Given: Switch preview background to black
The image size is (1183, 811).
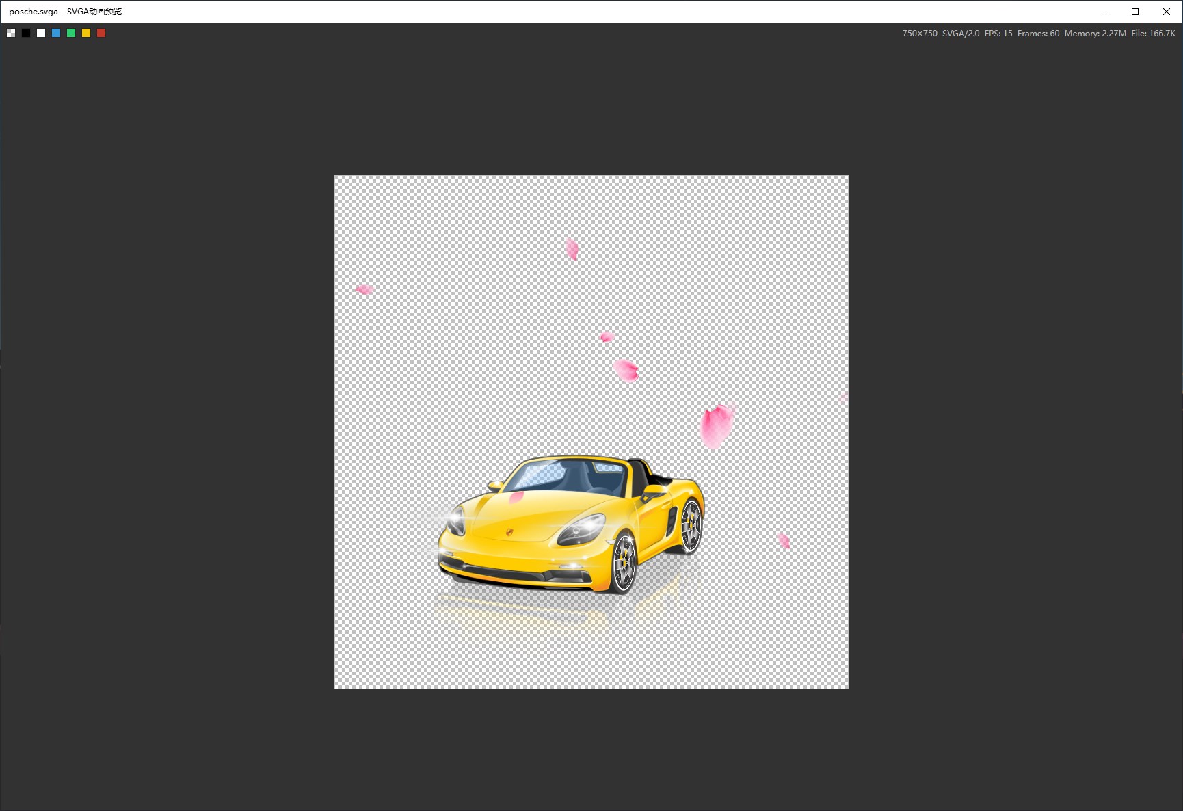Looking at the screenshot, I should click(26, 33).
